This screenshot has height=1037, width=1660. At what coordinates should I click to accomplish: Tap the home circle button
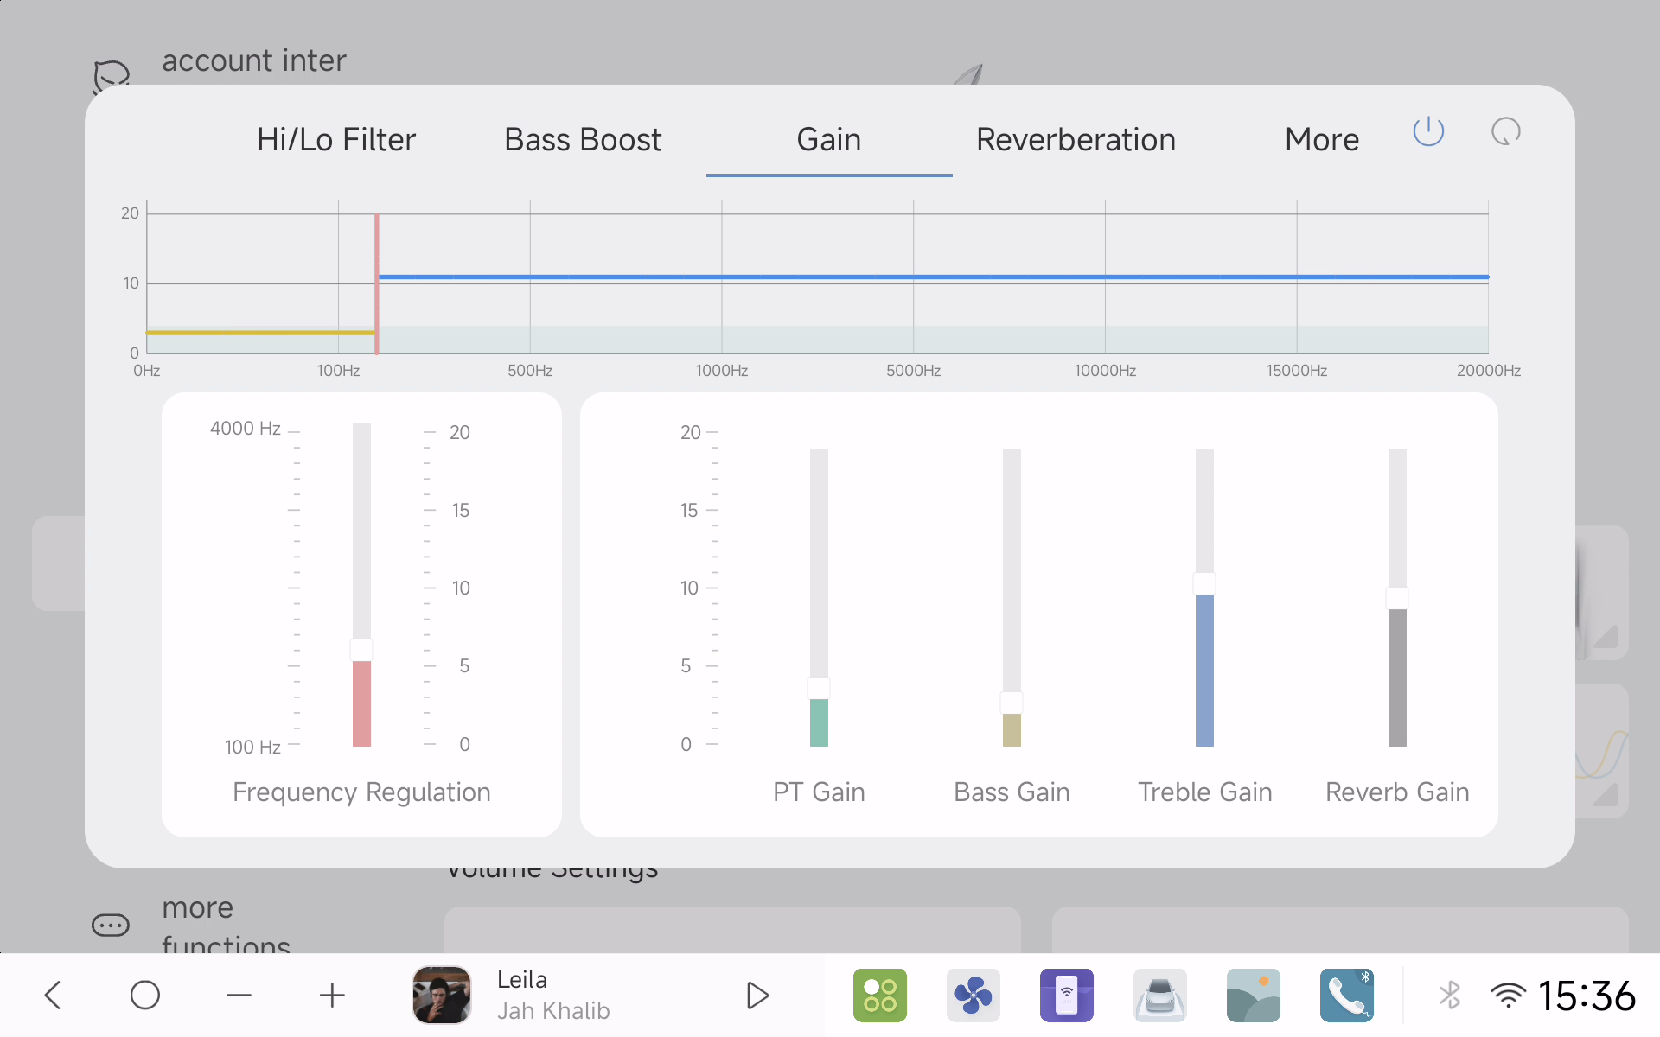[145, 996]
